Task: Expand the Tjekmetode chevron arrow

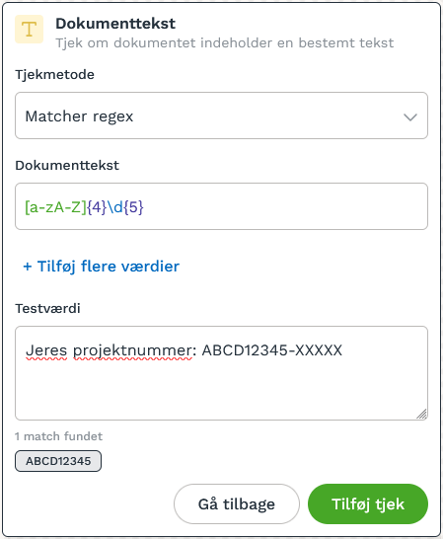Action: (410, 117)
